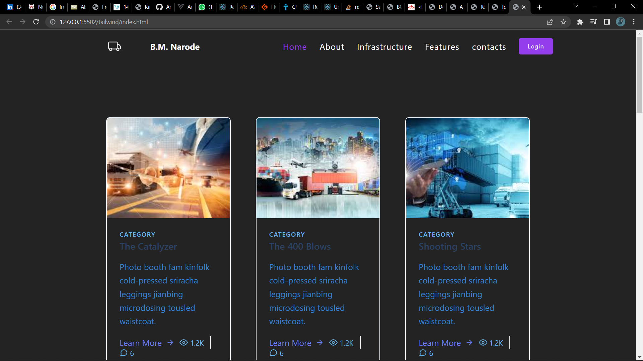Click the delivery truck logo icon

pyautogui.click(x=114, y=46)
